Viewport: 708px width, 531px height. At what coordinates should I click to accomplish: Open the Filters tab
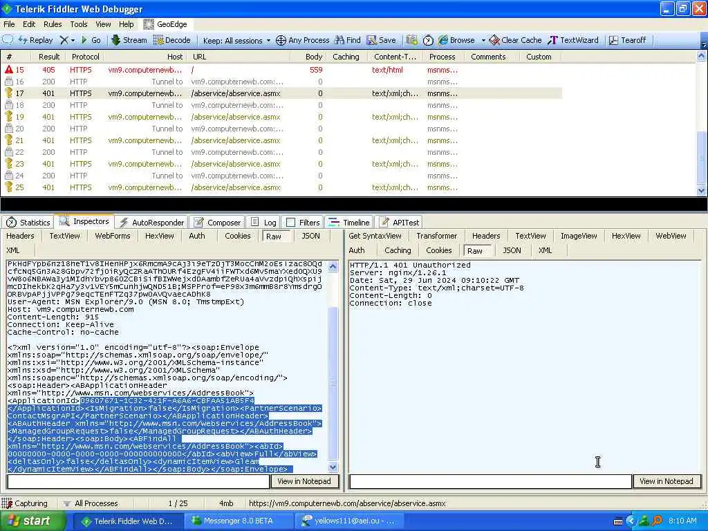tap(303, 222)
